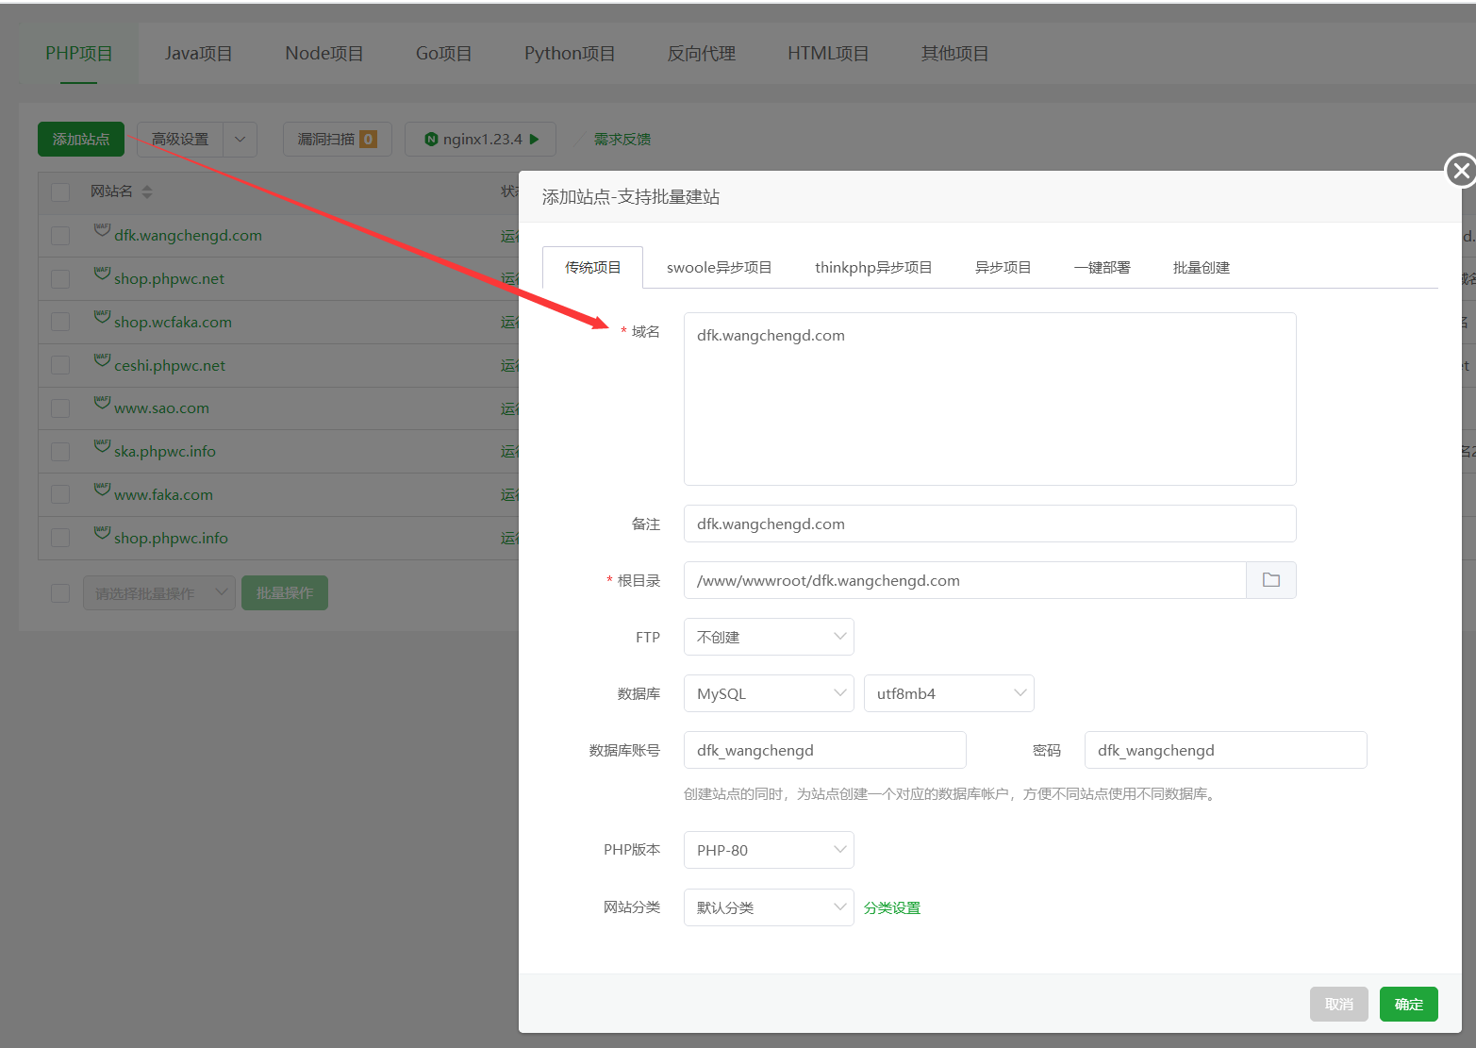
Task: Switch to the 反向代理 tab
Action: click(702, 54)
